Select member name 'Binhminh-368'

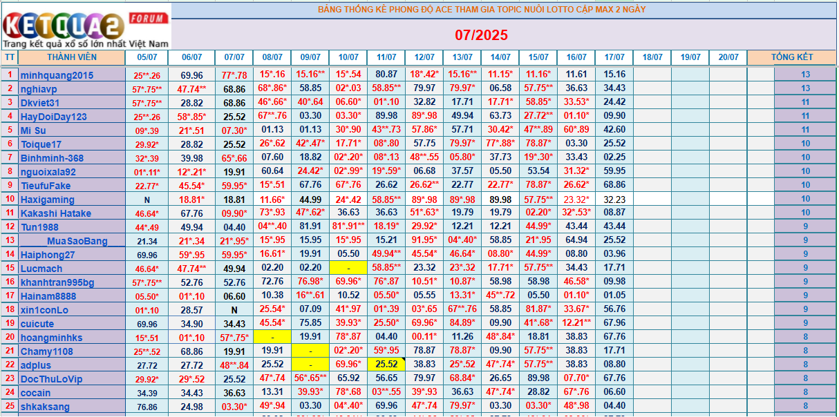click(52, 158)
